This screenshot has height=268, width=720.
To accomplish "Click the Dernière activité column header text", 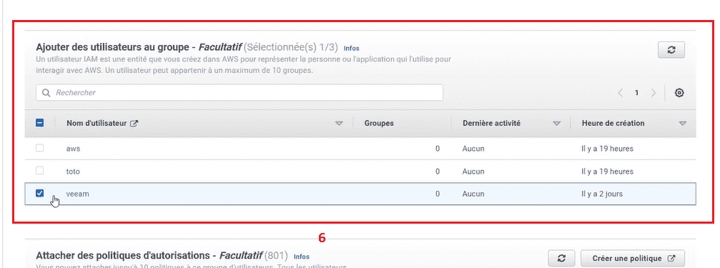I will [491, 124].
